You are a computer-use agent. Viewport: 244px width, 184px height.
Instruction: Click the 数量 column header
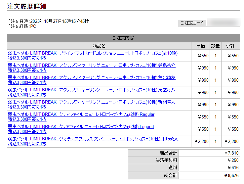(215, 46)
